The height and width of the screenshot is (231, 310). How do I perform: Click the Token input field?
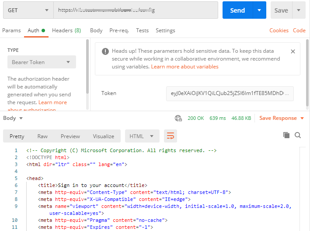pos(230,93)
